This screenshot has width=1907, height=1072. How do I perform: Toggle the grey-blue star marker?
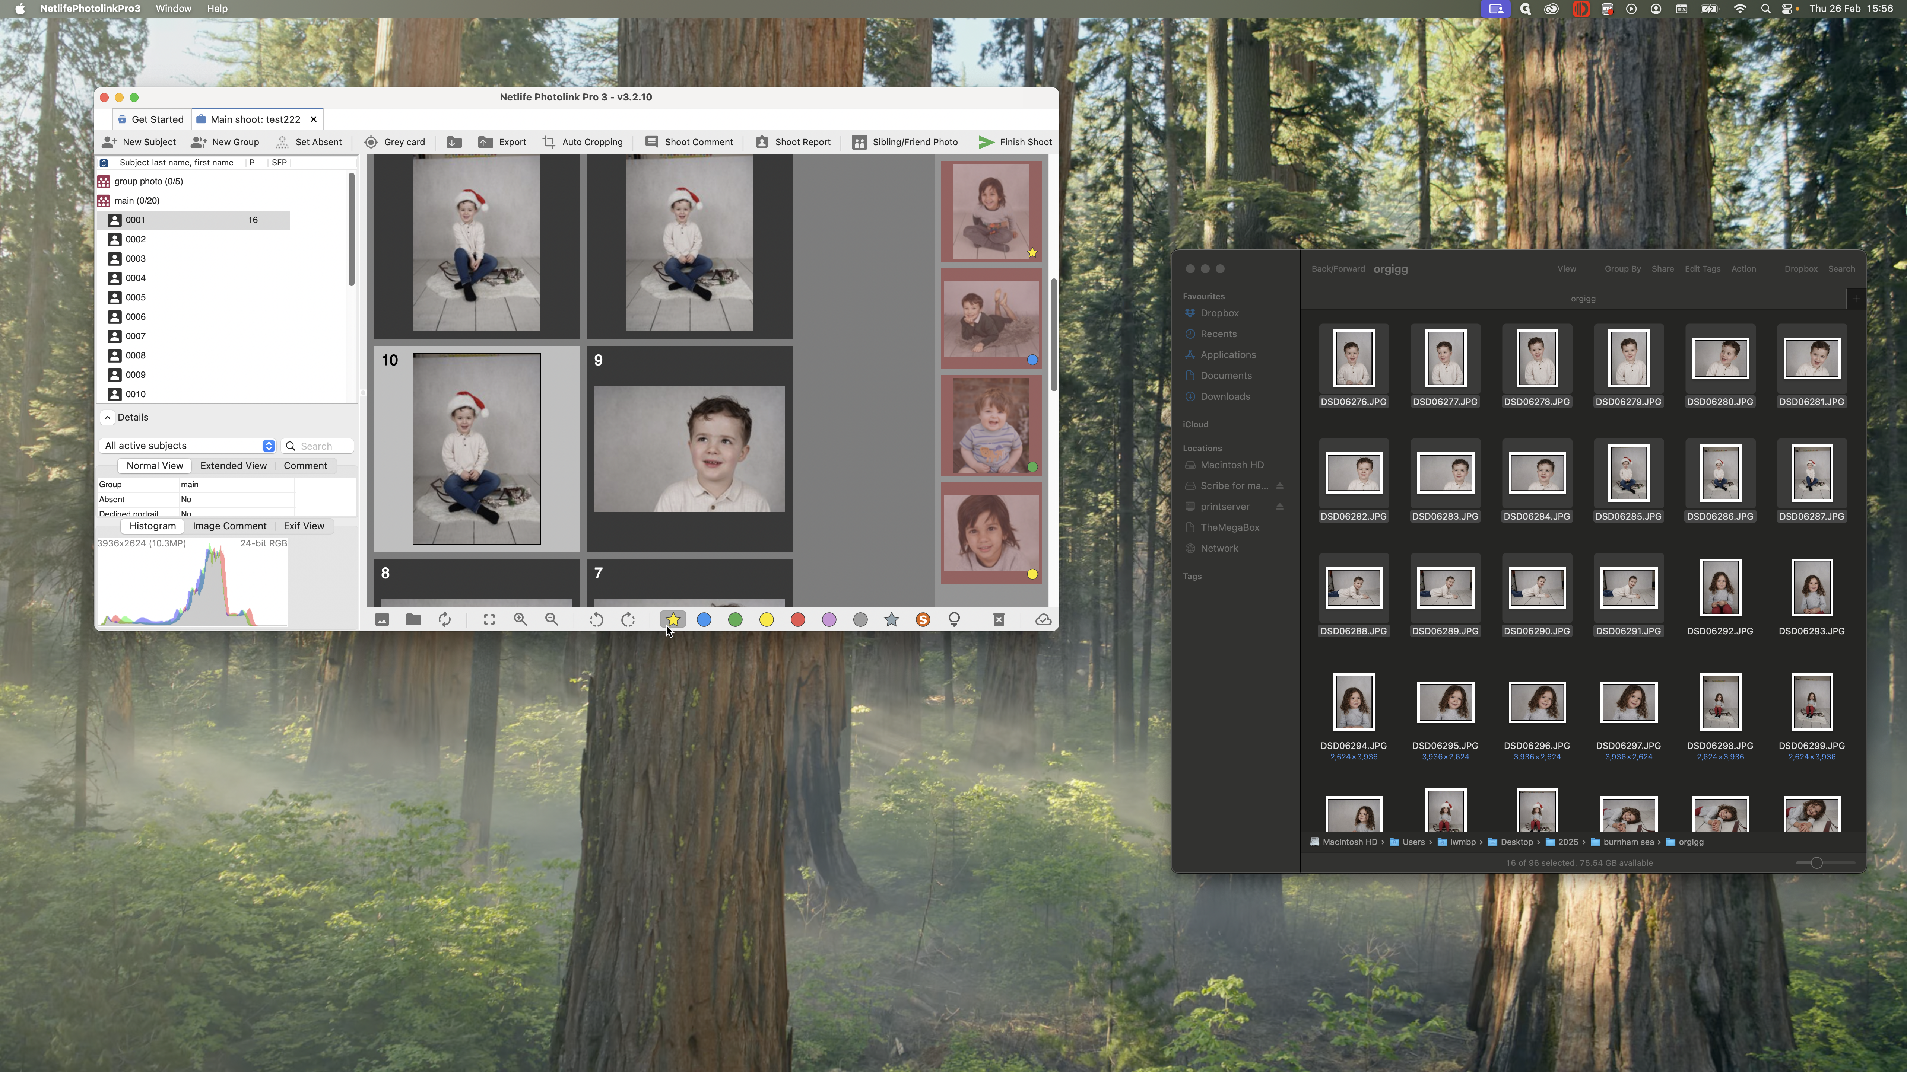pos(891,620)
